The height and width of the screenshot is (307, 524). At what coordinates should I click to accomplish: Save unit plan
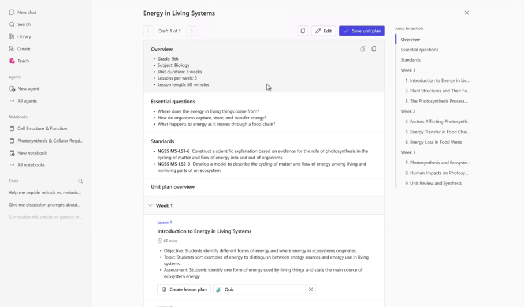point(362,31)
